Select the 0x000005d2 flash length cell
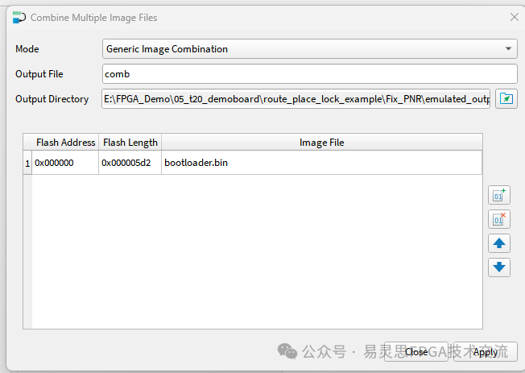Screen dimensions: 525x373 click(130, 163)
